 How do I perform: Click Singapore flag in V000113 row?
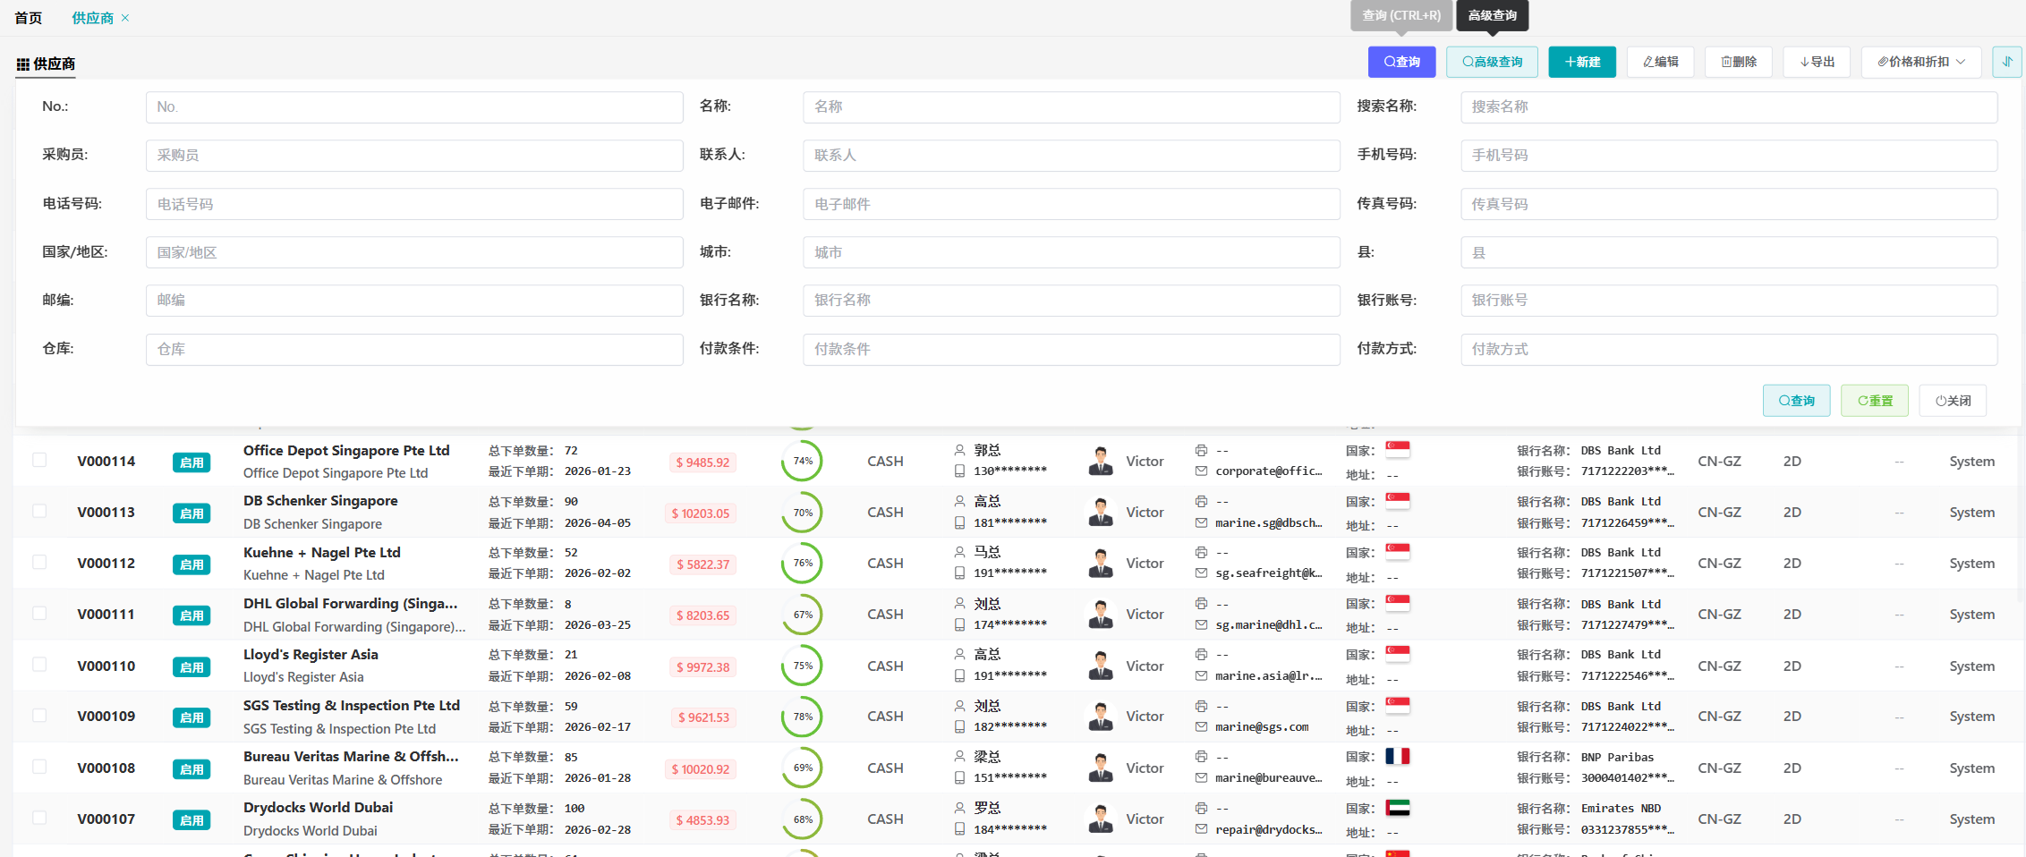tap(1397, 501)
